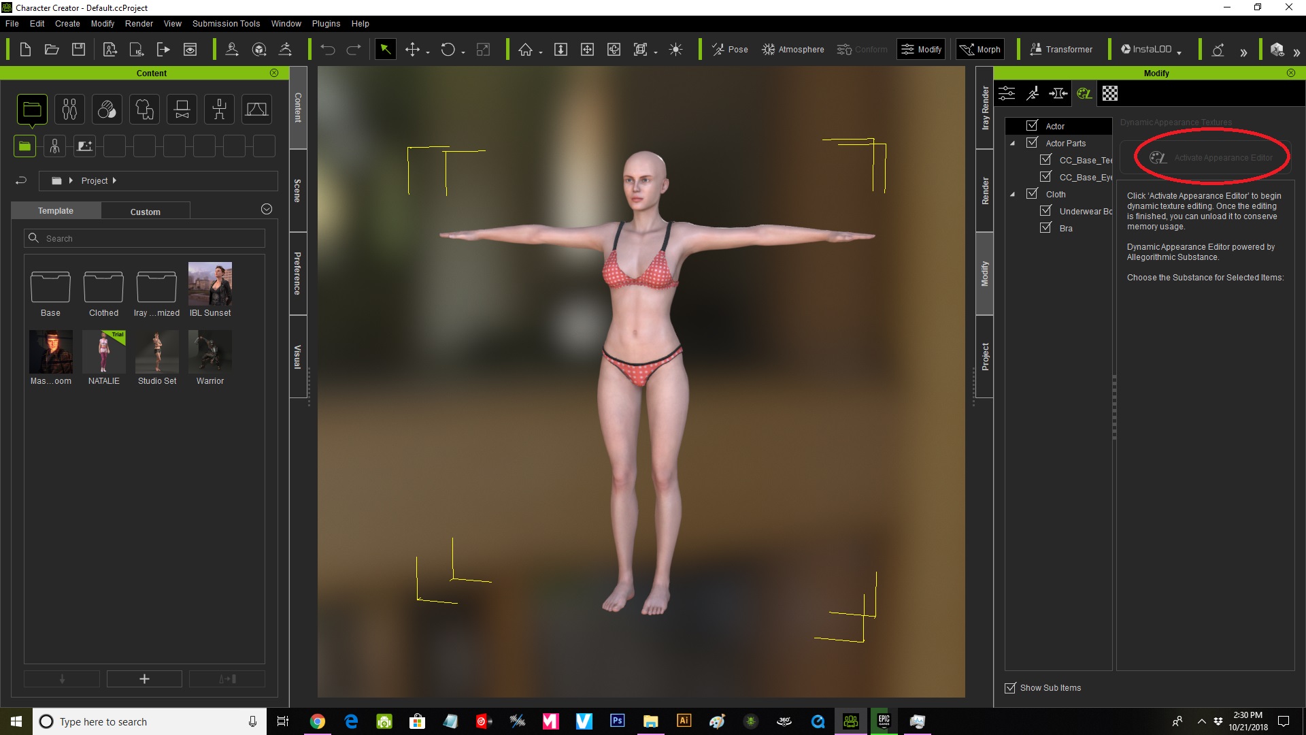Open the content options circle dropdown
Image resolution: width=1306 pixels, height=735 pixels.
pyautogui.click(x=267, y=210)
